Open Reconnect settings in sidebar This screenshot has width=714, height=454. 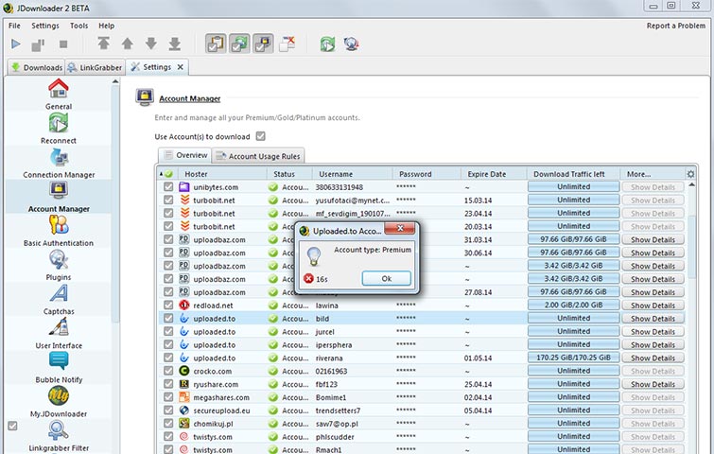(x=59, y=129)
